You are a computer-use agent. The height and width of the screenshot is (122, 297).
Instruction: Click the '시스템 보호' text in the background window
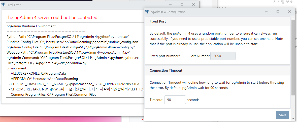(x=283, y=2)
